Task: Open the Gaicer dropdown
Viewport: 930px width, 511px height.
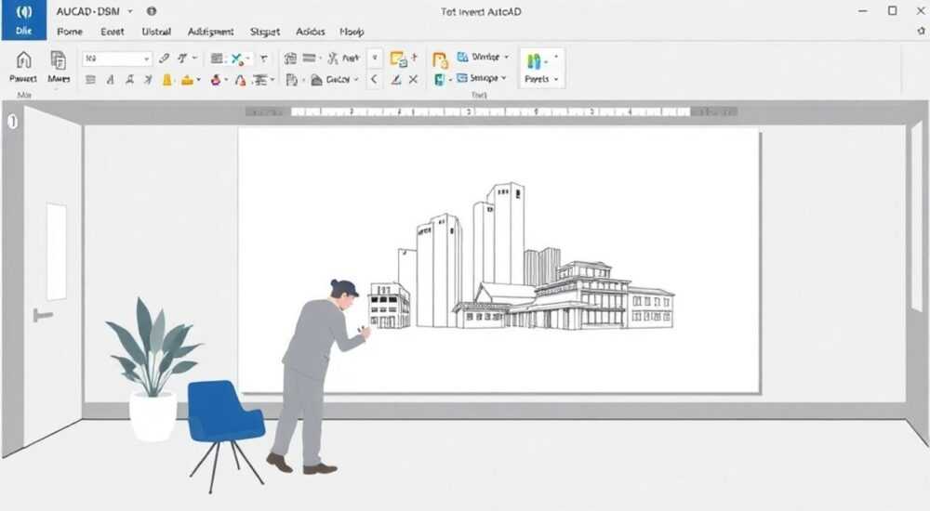Action: [335, 79]
